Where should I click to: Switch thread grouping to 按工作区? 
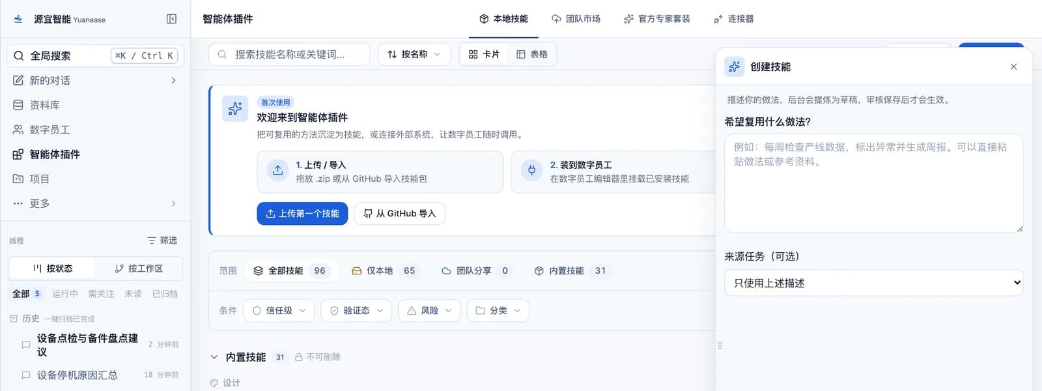(139, 268)
